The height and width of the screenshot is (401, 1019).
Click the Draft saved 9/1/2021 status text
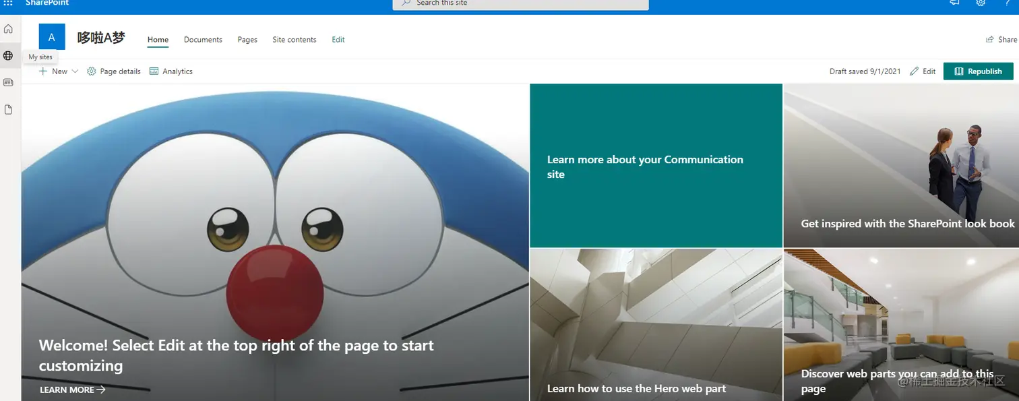point(865,71)
